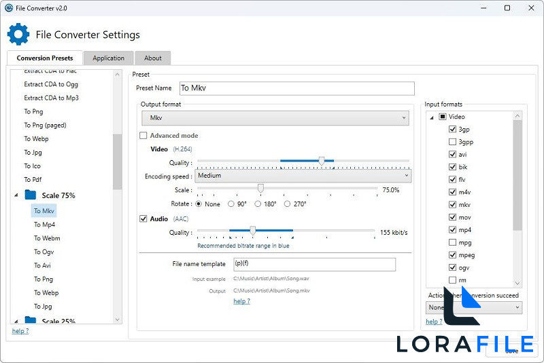Check the rm input format
The width and height of the screenshot is (544, 363).
(x=452, y=280)
